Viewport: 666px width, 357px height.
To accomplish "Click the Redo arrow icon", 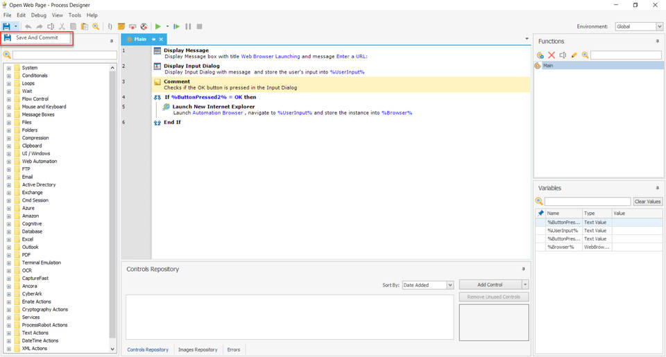I will pyautogui.click(x=39, y=26).
